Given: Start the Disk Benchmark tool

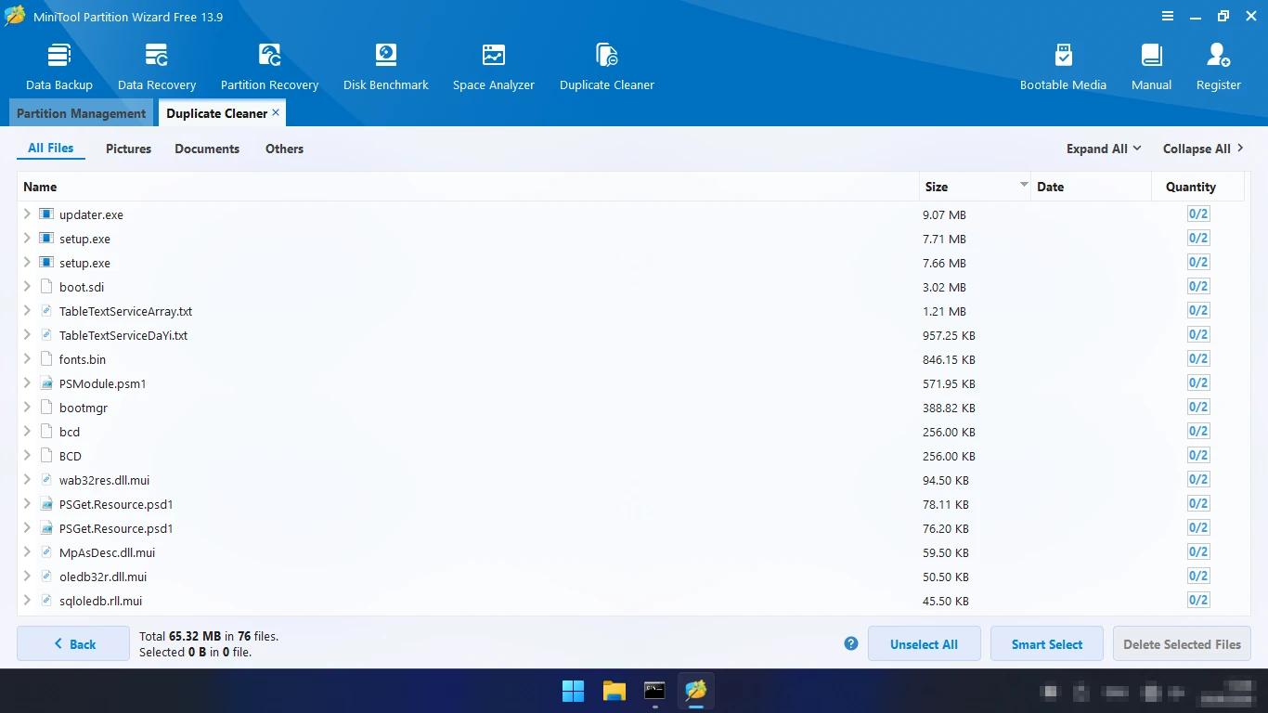Looking at the screenshot, I should pos(385,67).
